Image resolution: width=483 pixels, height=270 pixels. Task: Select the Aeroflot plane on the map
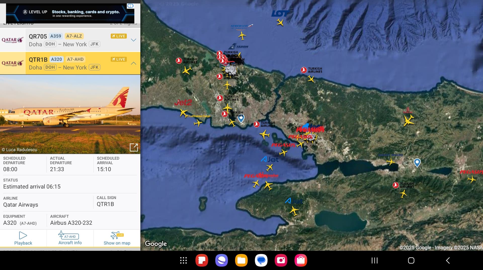[x=242, y=35]
